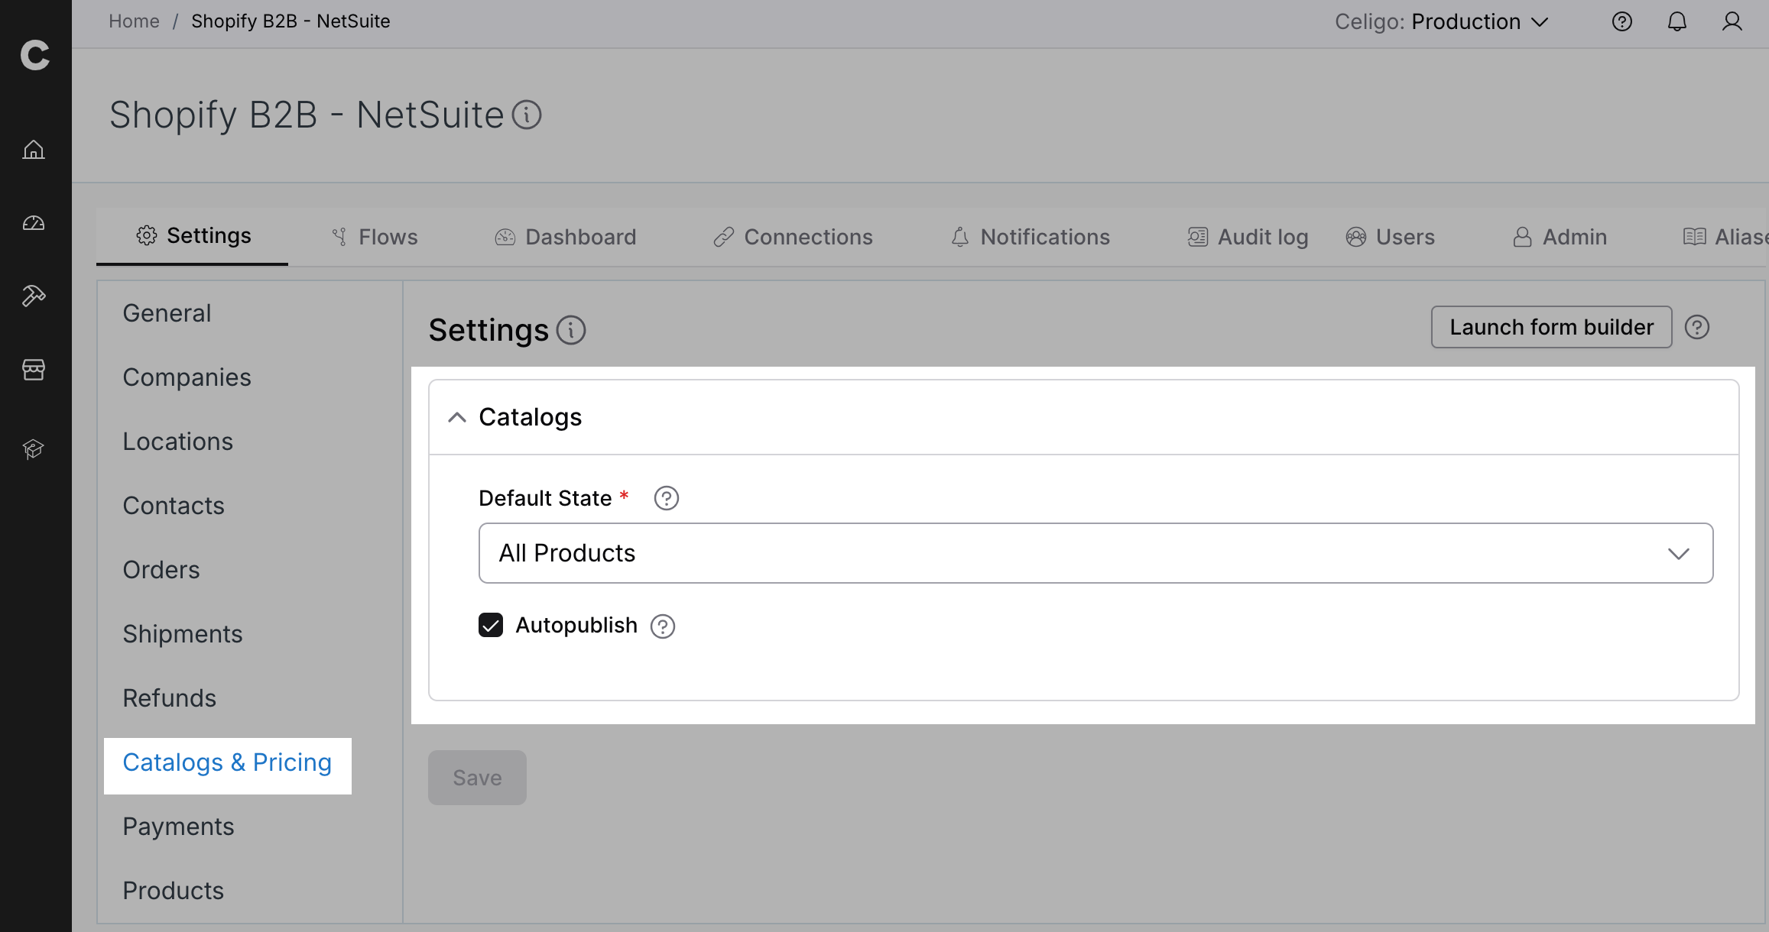The width and height of the screenshot is (1769, 932).
Task: Click the Celigo logo in sidebar
Action: (35, 55)
